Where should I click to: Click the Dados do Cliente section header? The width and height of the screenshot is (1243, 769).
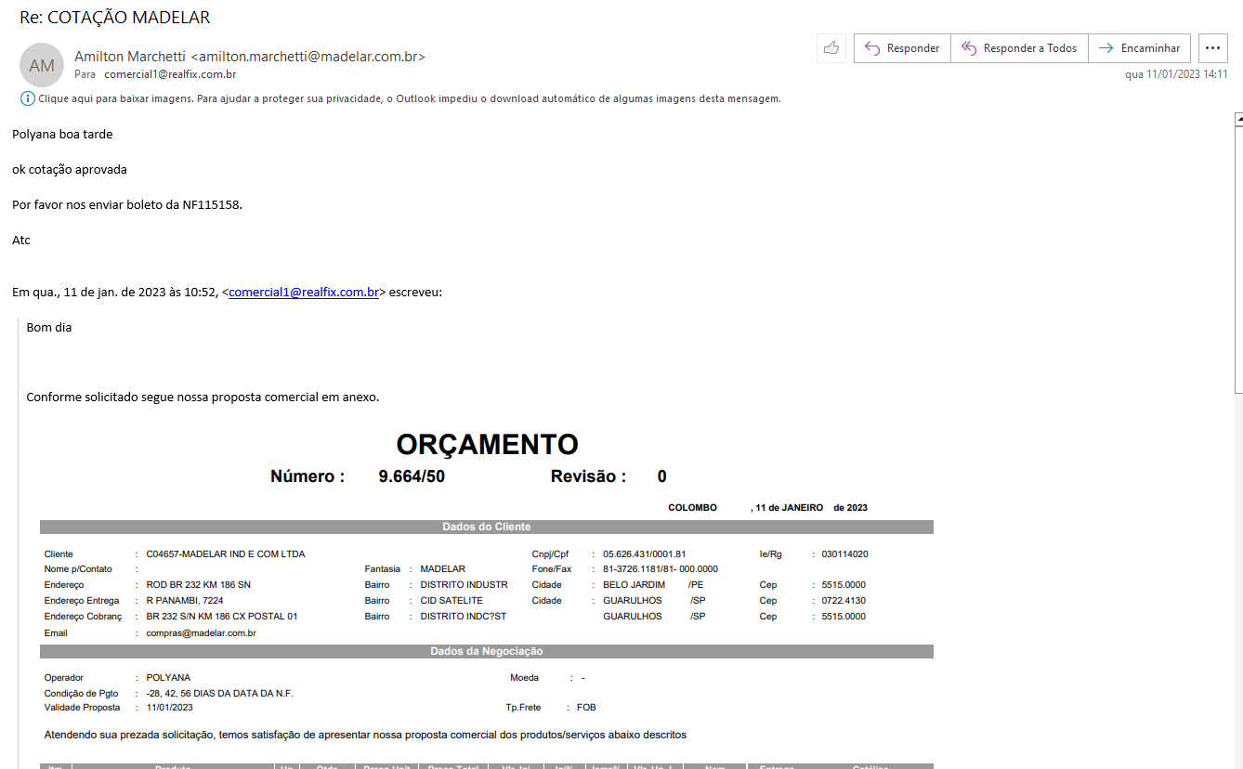(486, 528)
